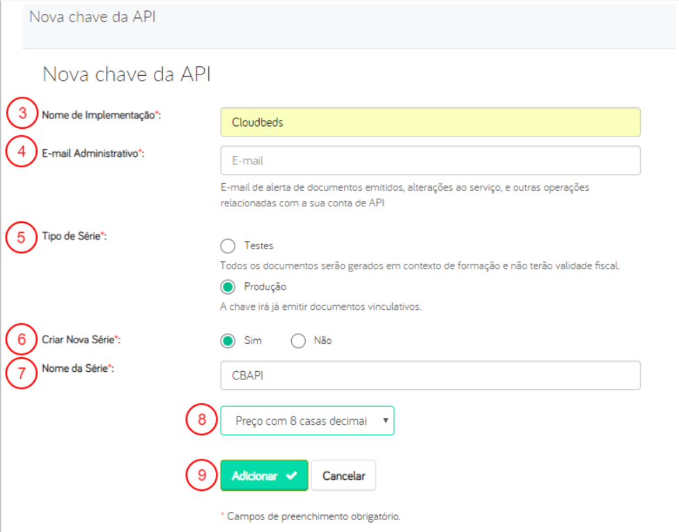The height and width of the screenshot is (532, 679).
Task: Focus the Nome de Implementação field
Action: click(430, 122)
